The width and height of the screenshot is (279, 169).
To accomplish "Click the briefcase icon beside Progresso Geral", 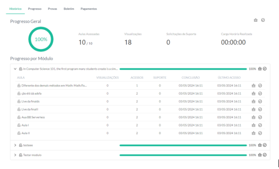I will (255, 20).
